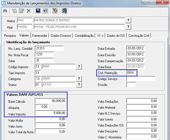Screen dimensions: 170x140
Task: Click the Valor Juros field
Action: (x=50, y=125)
